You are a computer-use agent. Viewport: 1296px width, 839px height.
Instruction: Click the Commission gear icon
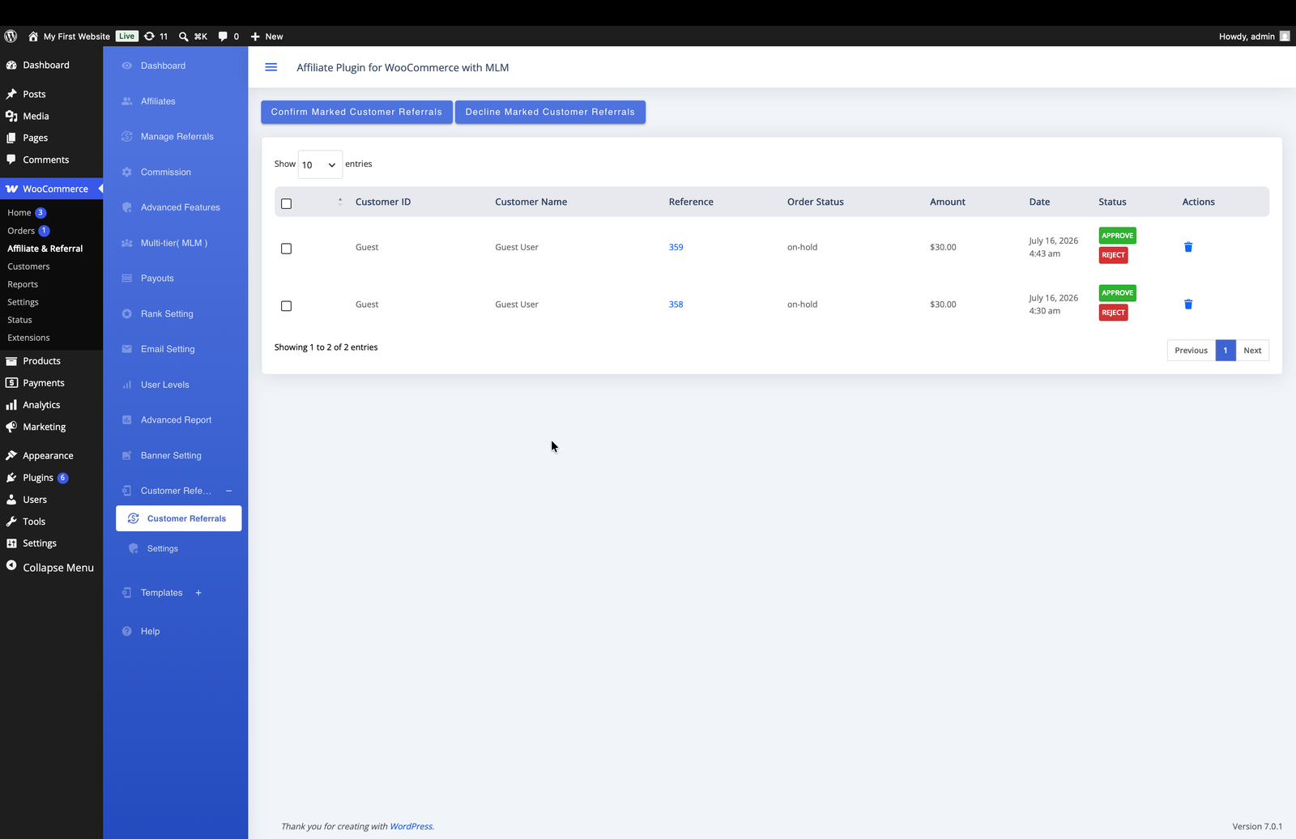127,172
